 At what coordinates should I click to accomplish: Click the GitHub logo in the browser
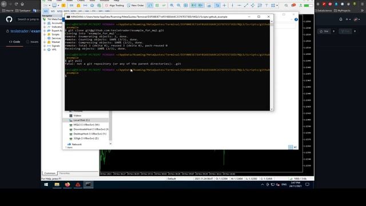9,19
